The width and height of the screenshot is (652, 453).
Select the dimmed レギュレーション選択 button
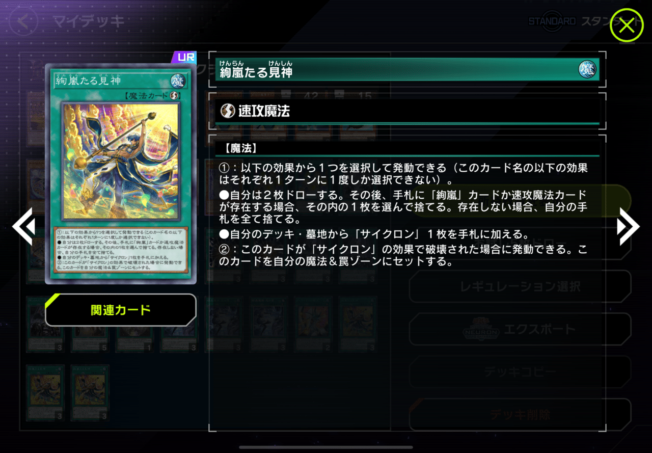(520, 286)
